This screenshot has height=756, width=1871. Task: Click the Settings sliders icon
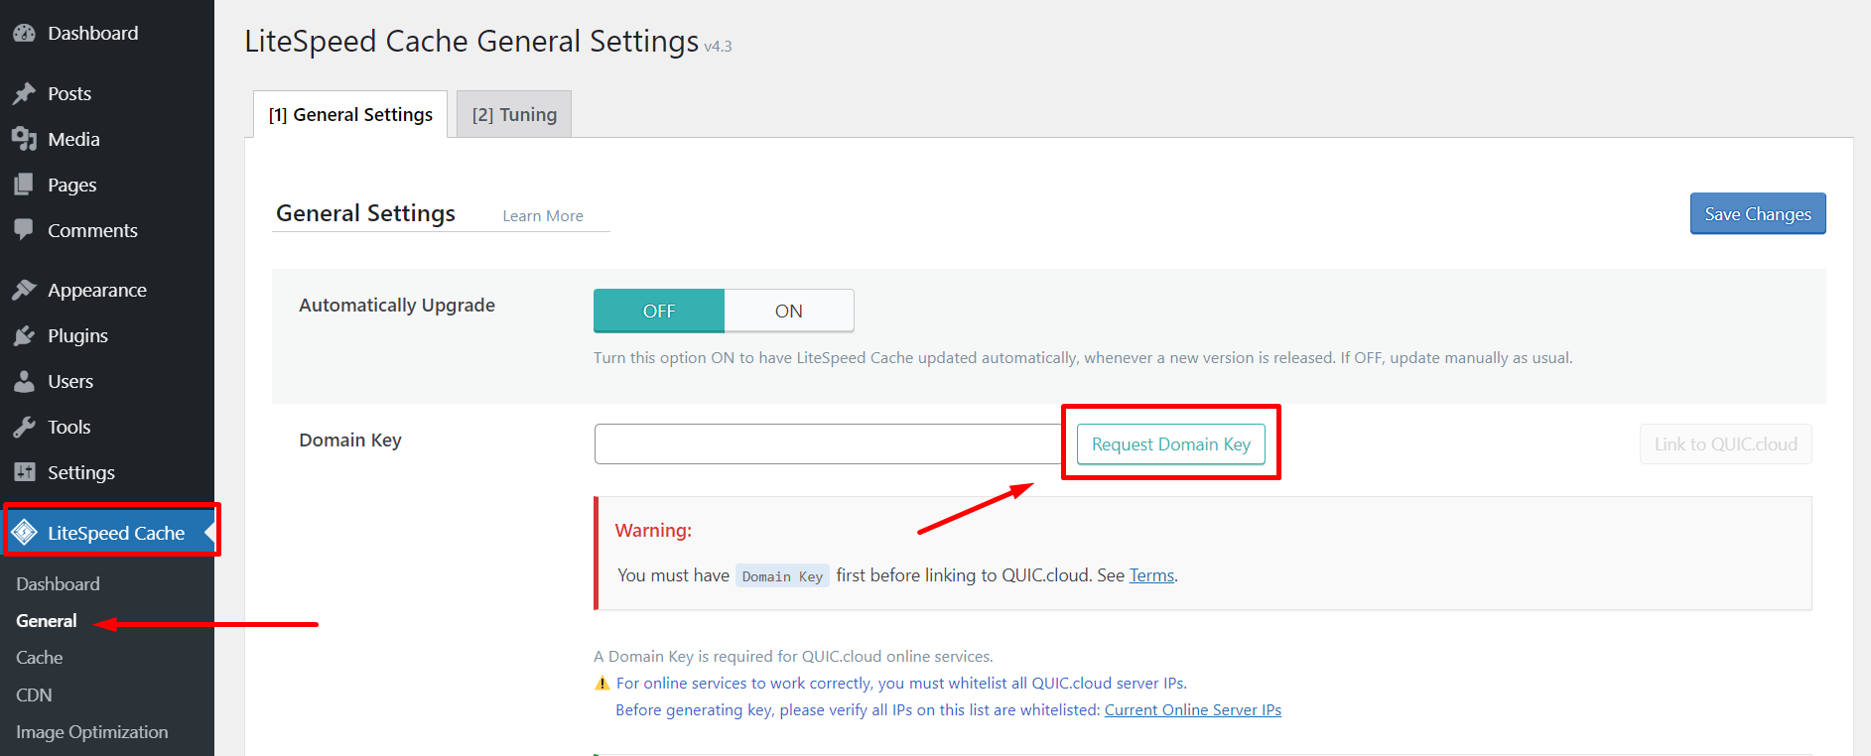tap(24, 472)
